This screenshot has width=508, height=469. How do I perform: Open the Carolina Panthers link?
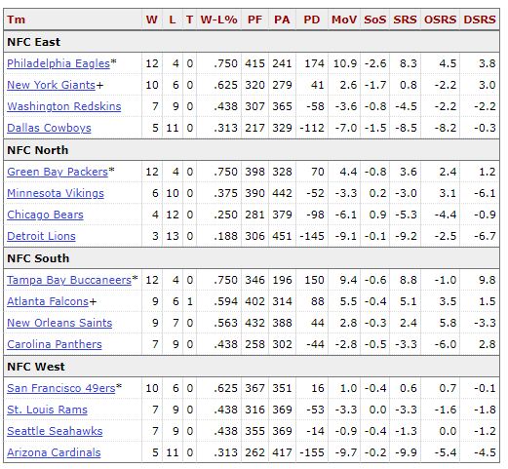pos(55,344)
